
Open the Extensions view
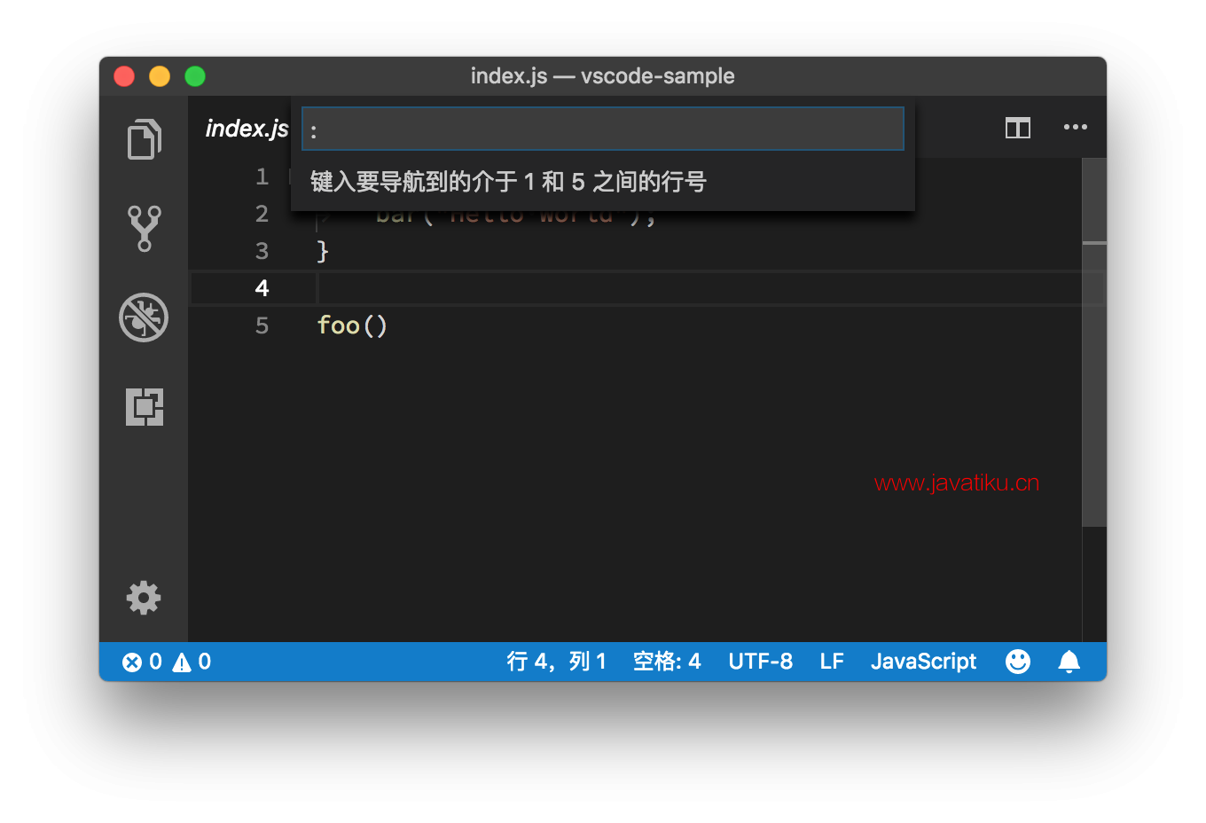pyautogui.click(x=144, y=407)
